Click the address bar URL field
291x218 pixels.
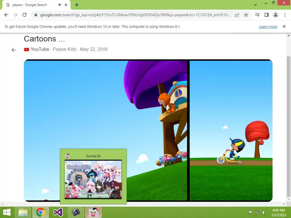(135, 15)
